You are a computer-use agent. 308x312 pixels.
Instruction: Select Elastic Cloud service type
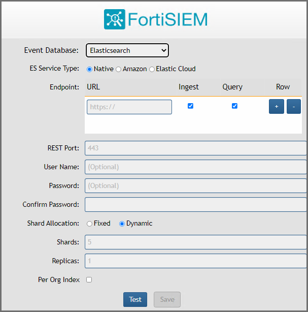tap(152, 69)
